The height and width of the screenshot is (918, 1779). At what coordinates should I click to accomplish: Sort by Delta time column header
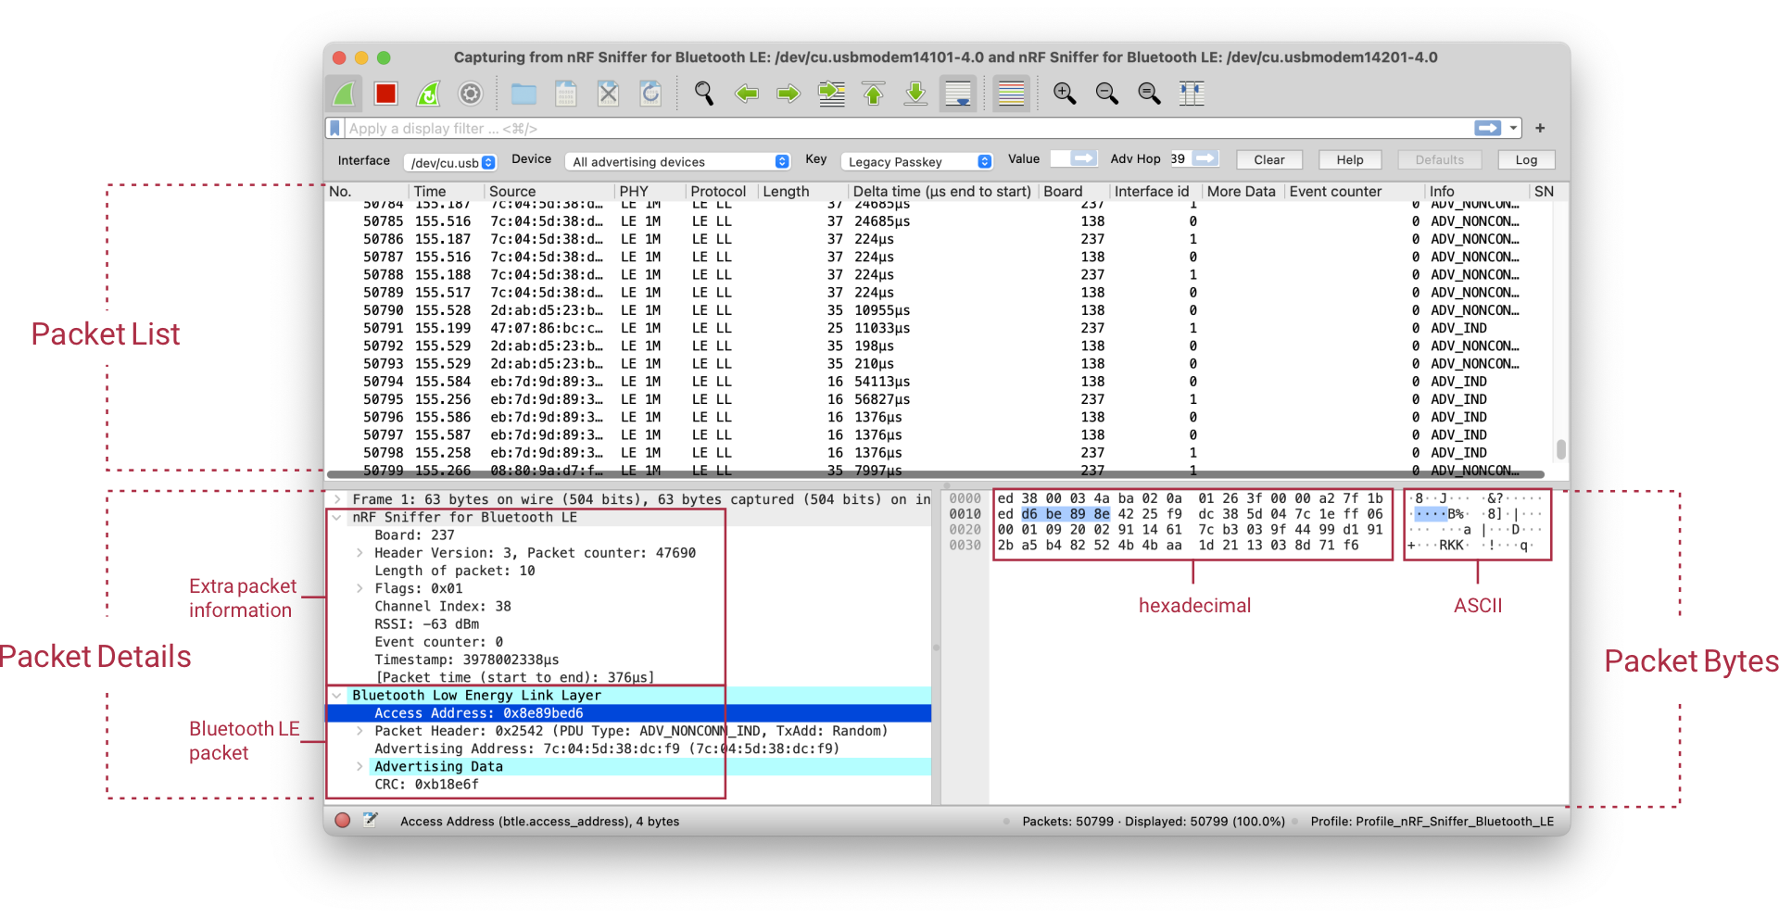click(942, 191)
